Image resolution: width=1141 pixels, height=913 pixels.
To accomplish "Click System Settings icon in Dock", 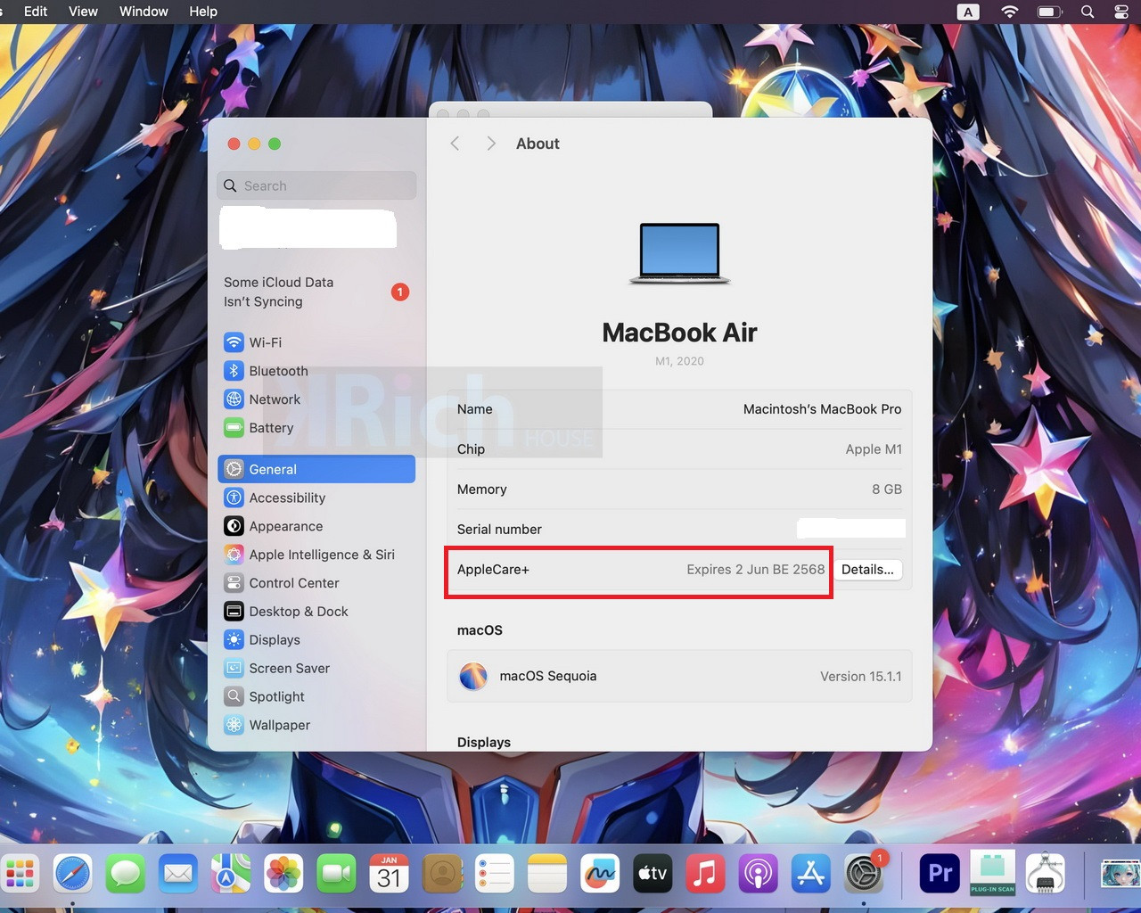I will 864,874.
